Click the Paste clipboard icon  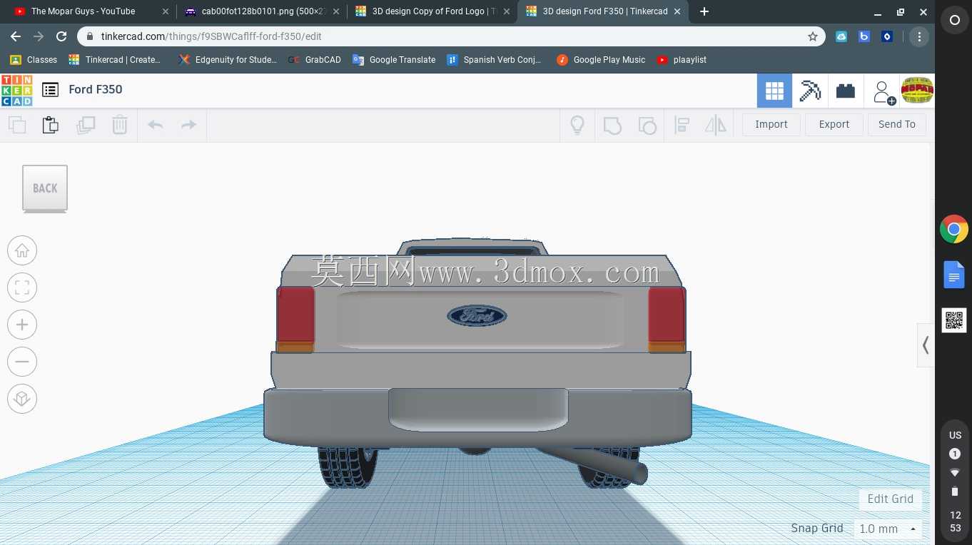pos(51,125)
